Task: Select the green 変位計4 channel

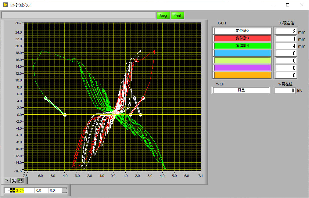Action: pos(243,46)
